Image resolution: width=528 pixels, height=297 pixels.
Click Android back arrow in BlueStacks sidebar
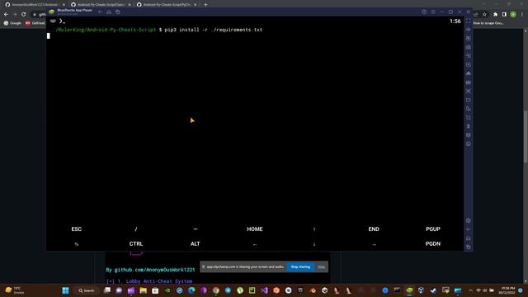(469, 229)
